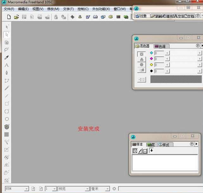Image resolution: width=203 pixels, height=193 pixels.
Task: Open the 文字(T) menu
Action: point(69,9)
